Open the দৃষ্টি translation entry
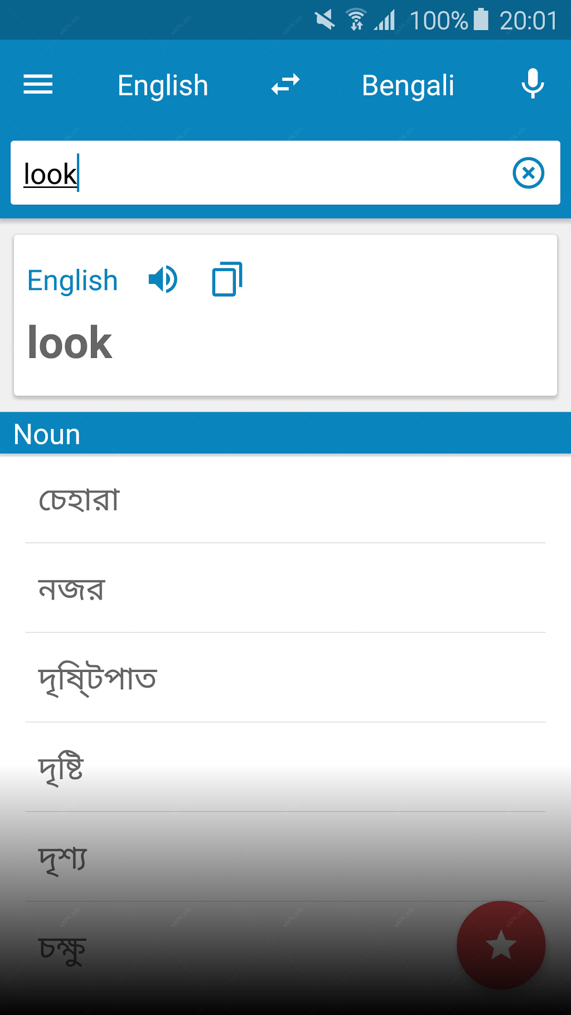571x1015 pixels. point(285,767)
